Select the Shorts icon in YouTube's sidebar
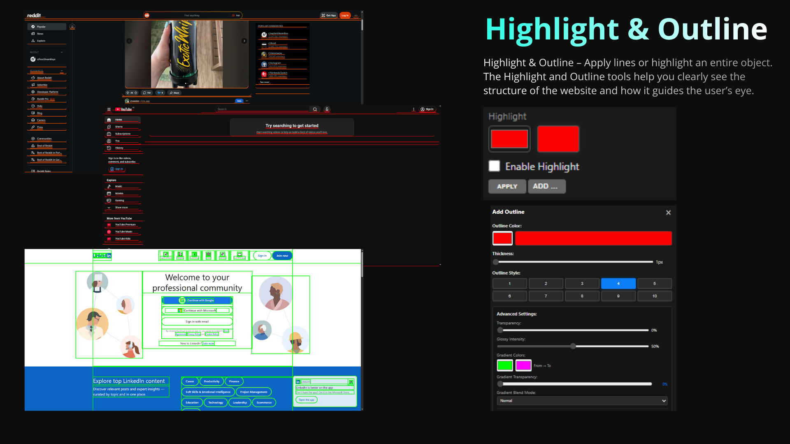The height and width of the screenshot is (444, 790). (x=109, y=127)
